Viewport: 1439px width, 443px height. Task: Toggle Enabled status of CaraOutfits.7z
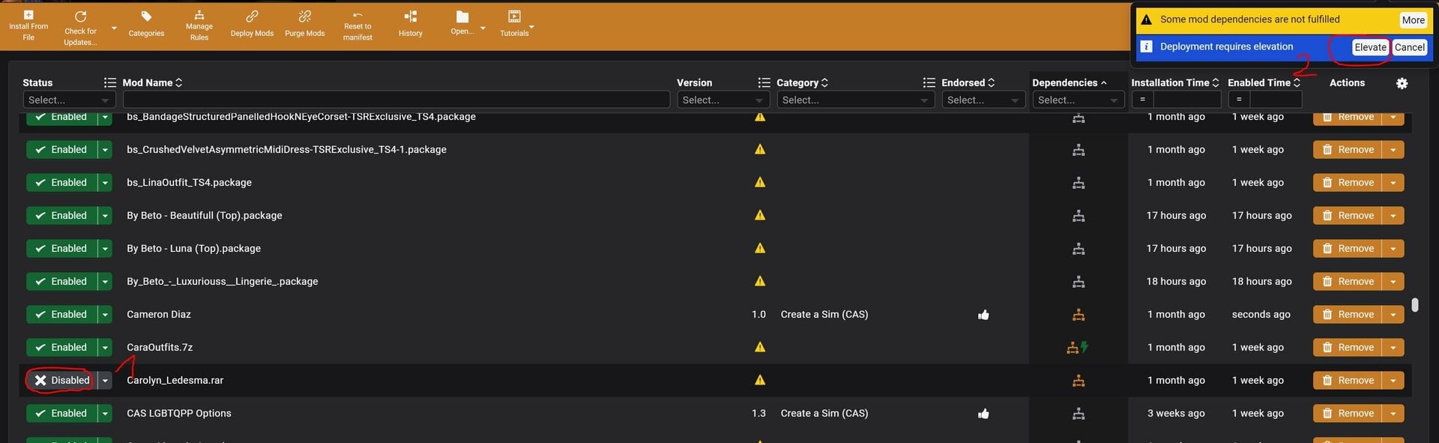click(x=61, y=348)
